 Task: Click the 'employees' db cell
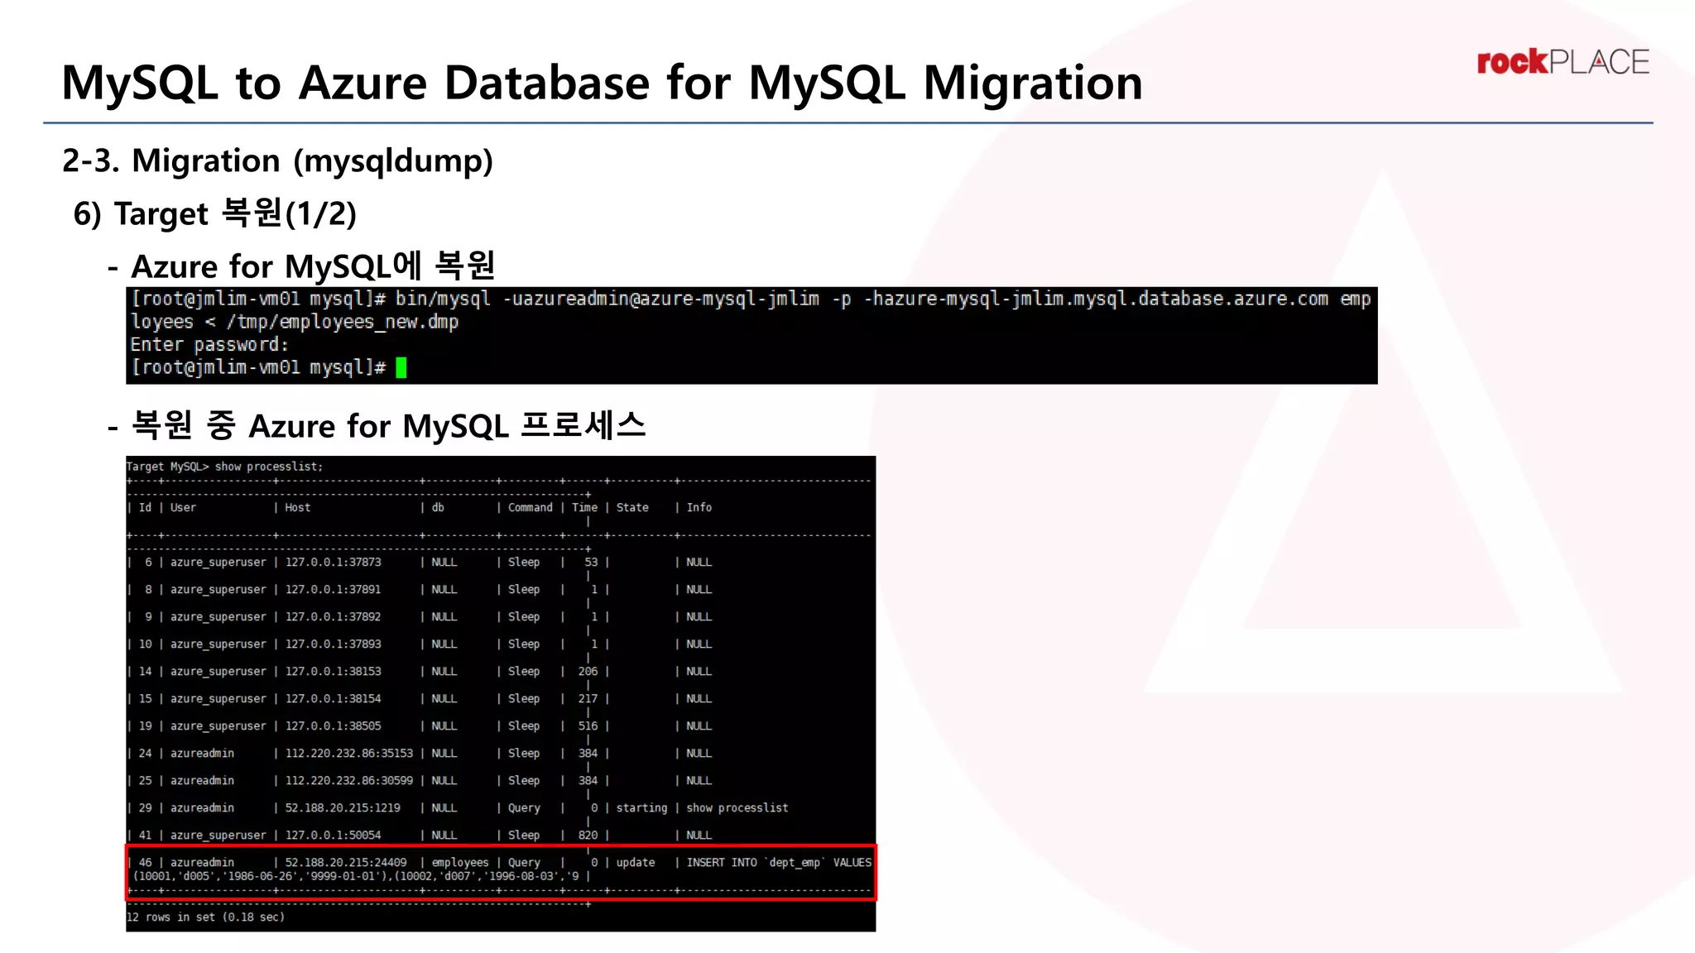[x=460, y=863]
